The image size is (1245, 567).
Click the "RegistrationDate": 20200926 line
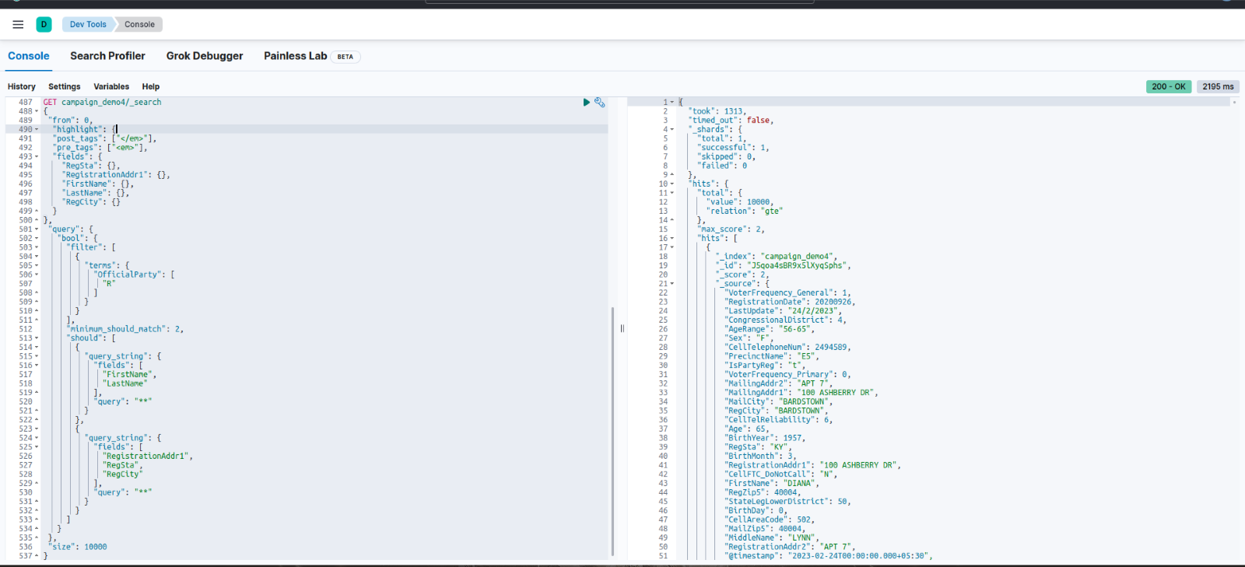point(791,302)
